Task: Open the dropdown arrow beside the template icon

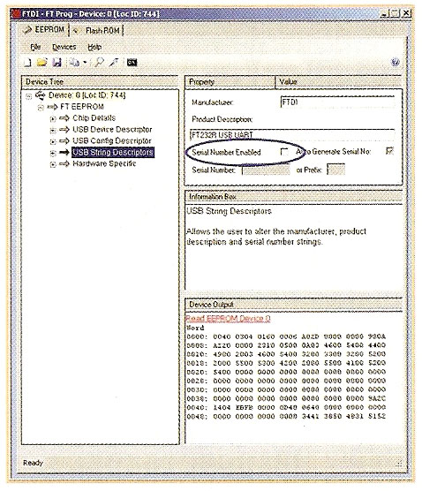Action: pyautogui.click(x=85, y=63)
